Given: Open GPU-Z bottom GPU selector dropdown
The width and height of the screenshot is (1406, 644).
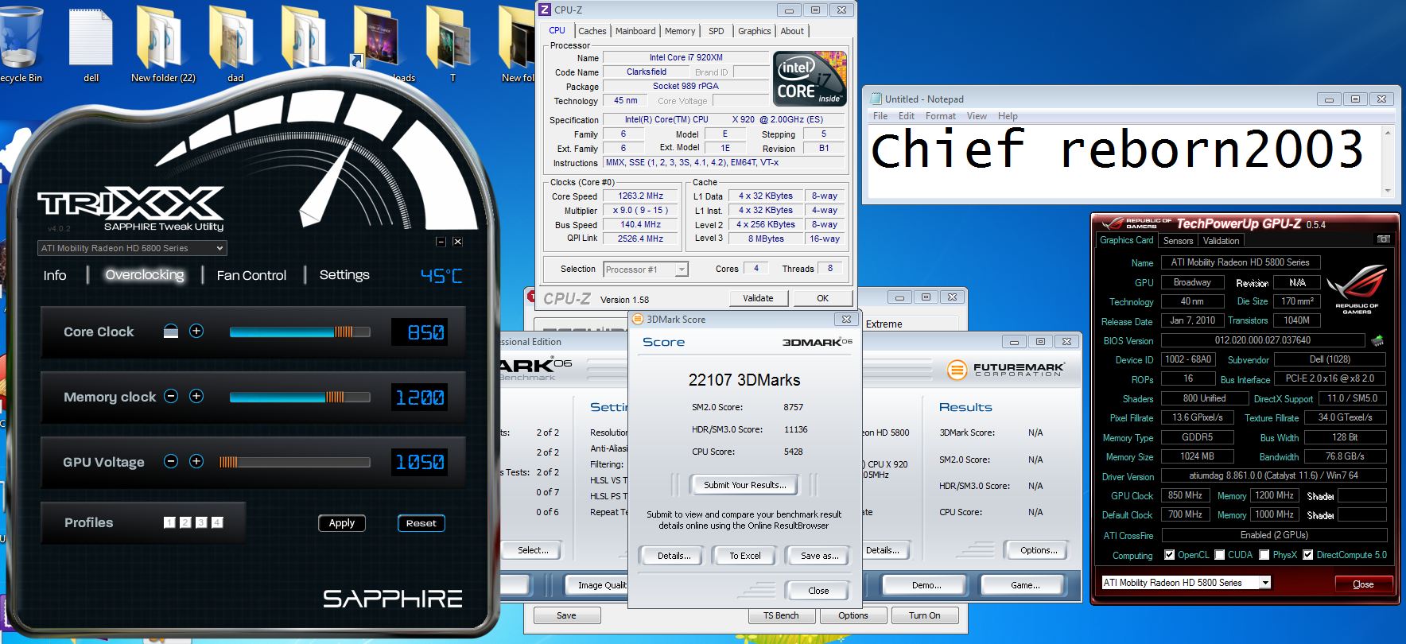Looking at the screenshot, I should (1186, 583).
